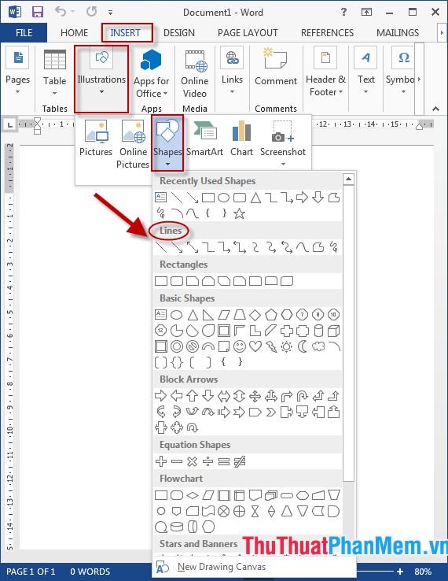Open the FILE tab

(x=24, y=32)
